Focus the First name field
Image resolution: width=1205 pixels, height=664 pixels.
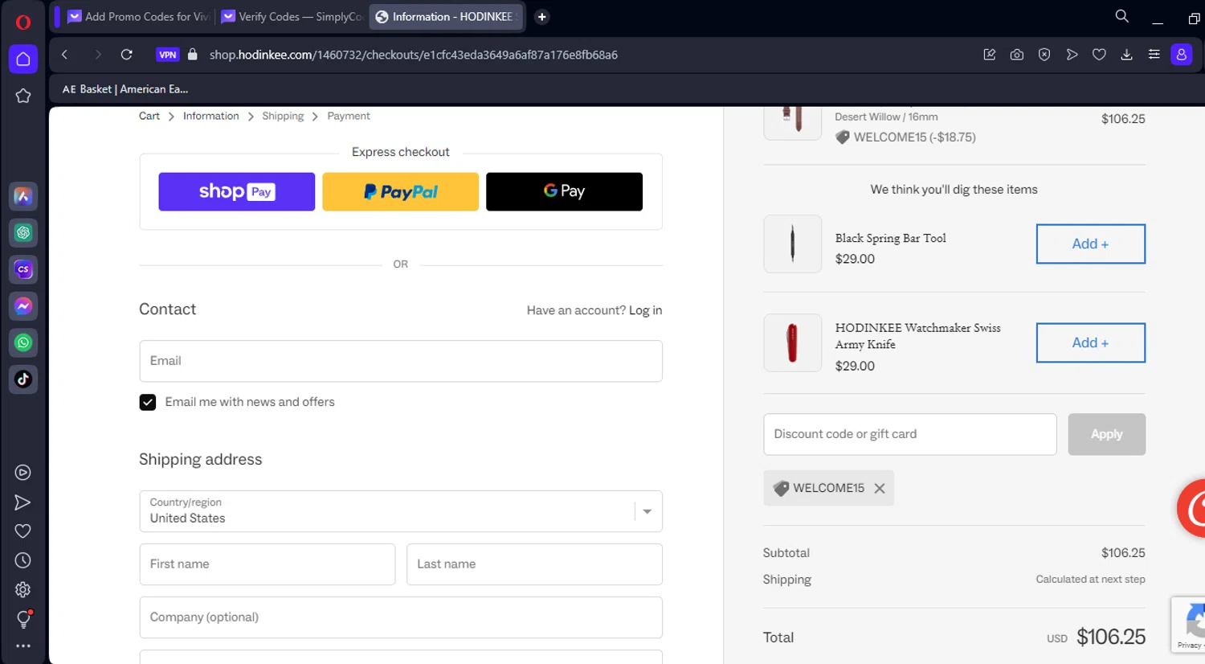click(268, 564)
